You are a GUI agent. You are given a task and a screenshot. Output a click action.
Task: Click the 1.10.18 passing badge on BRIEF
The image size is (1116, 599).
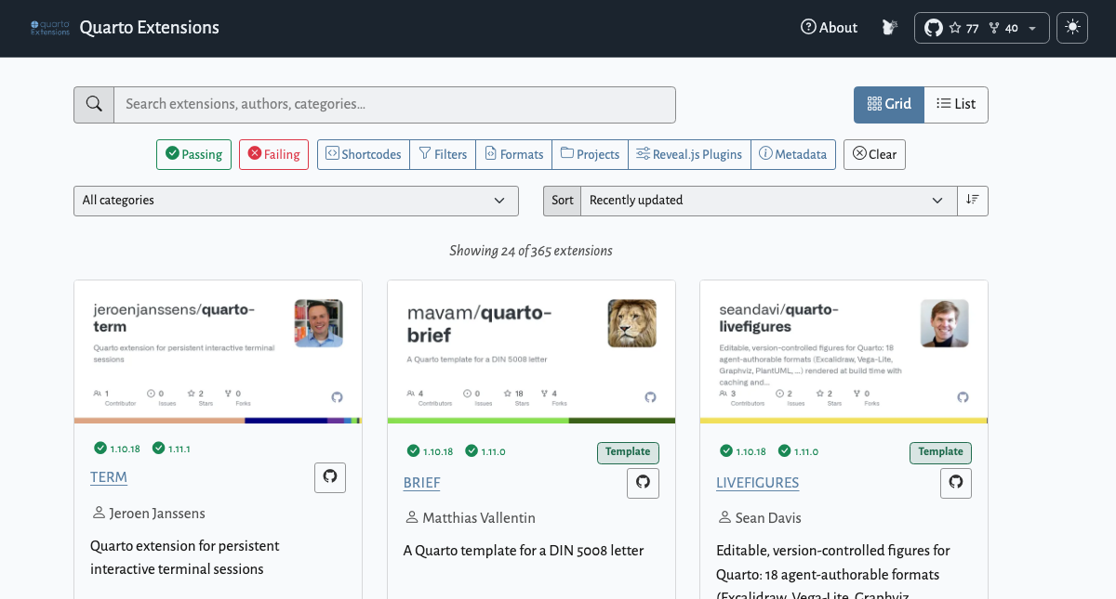pyautogui.click(x=431, y=451)
